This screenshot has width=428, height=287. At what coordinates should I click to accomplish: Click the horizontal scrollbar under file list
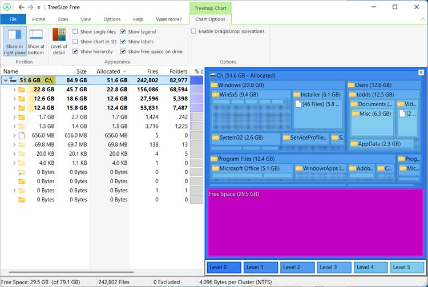[x=71, y=272]
